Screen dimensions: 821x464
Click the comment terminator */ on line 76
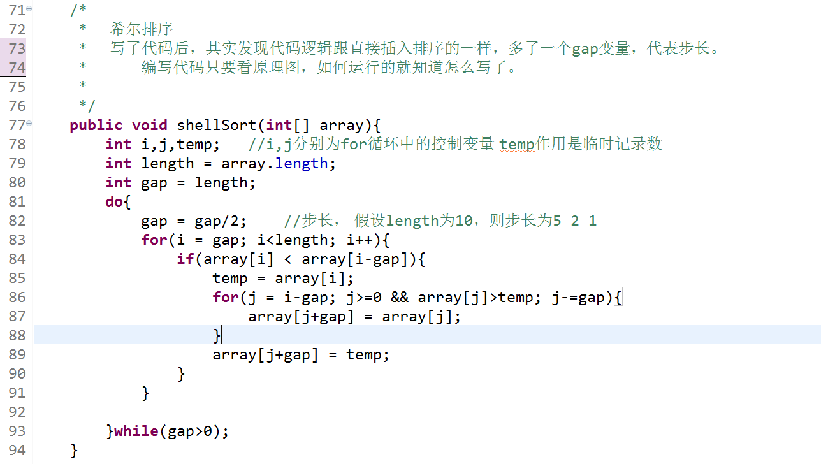[x=87, y=106]
